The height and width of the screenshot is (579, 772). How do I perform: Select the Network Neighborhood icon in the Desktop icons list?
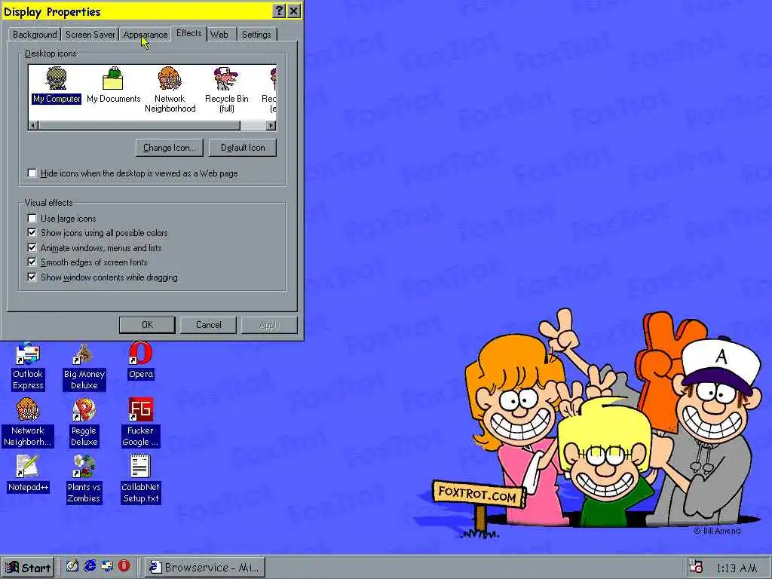tap(170, 90)
